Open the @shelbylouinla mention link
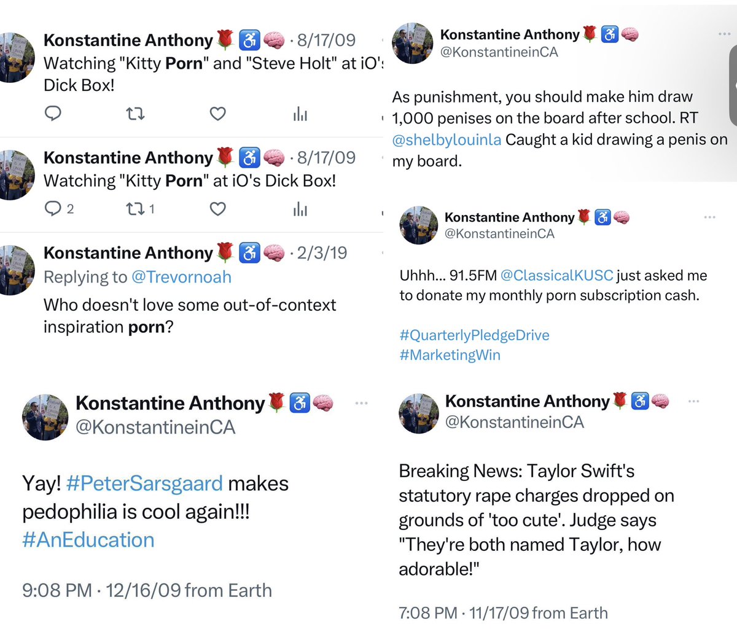This screenshot has height=632, width=737. pos(446,140)
